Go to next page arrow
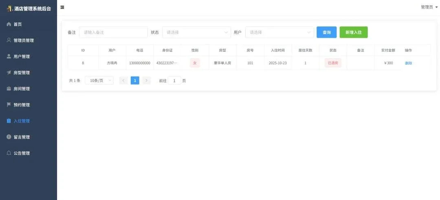This screenshot has width=440, height=200. (147, 81)
